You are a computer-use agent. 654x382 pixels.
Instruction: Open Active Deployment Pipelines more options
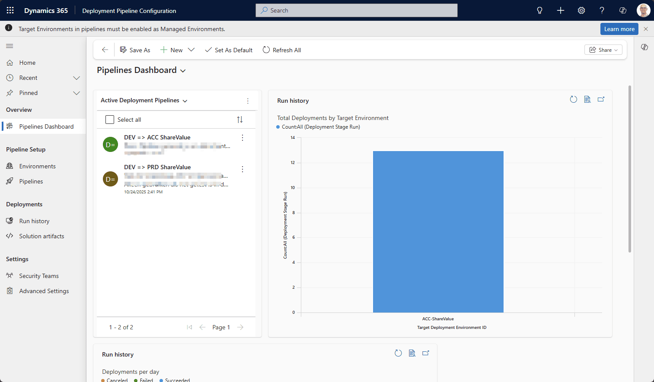tap(248, 101)
